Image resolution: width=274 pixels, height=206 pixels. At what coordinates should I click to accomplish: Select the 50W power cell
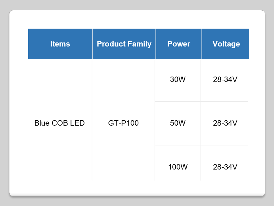(x=178, y=123)
